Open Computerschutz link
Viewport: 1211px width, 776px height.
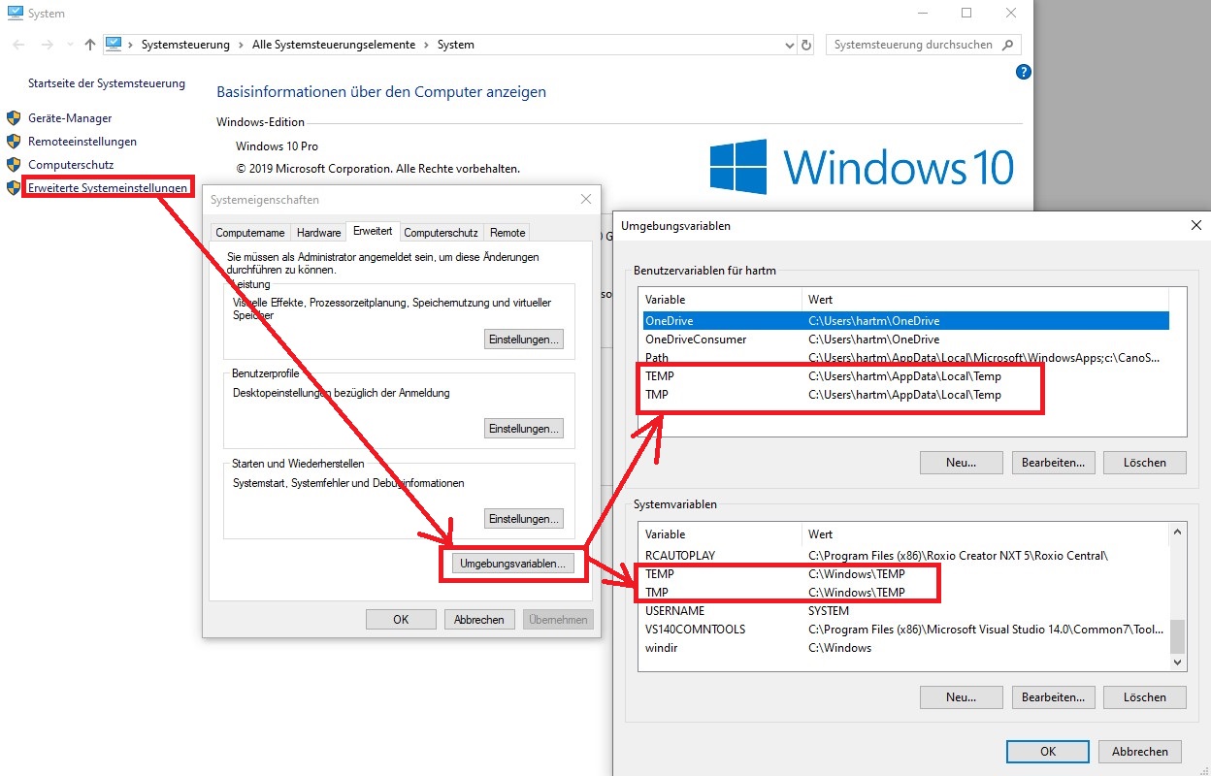[71, 165]
